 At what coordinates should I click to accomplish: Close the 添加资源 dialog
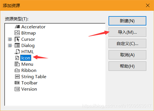[148, 5]
